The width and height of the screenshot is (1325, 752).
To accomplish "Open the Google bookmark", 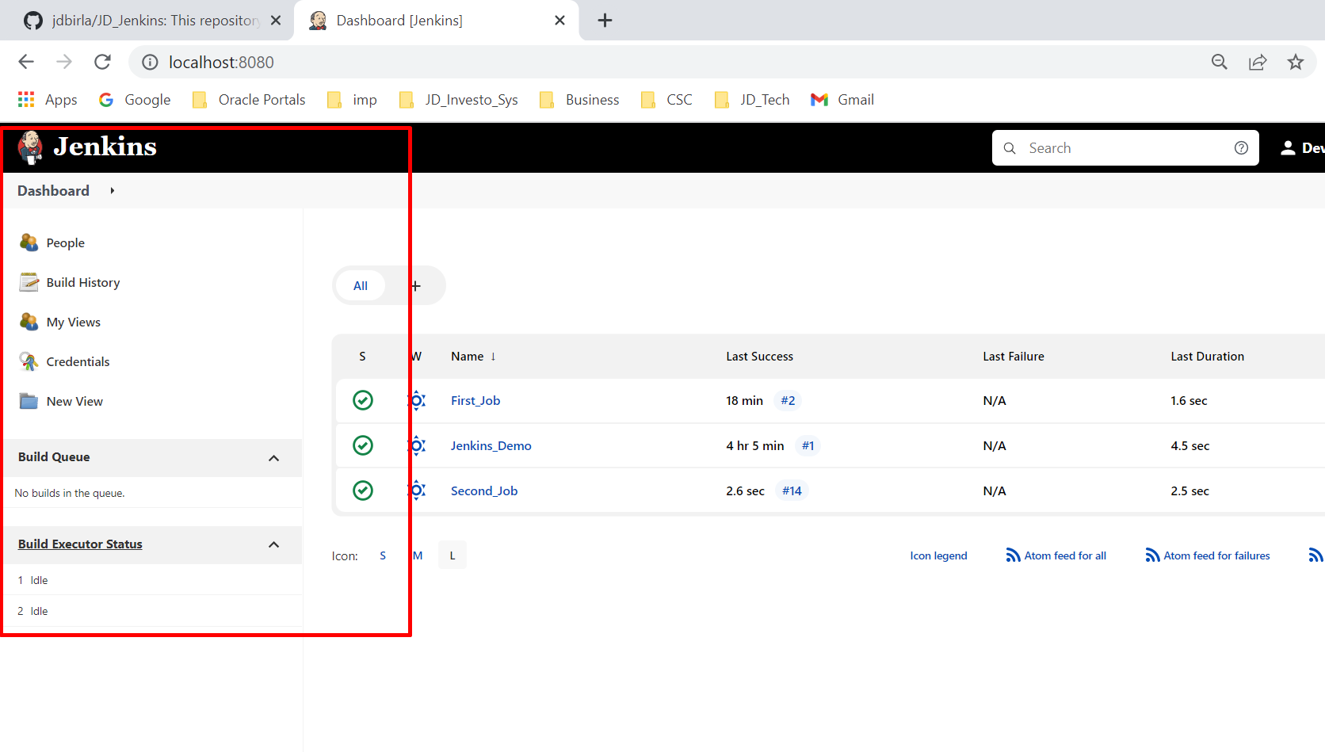I will pyautogui.click(x=135, y=100).
